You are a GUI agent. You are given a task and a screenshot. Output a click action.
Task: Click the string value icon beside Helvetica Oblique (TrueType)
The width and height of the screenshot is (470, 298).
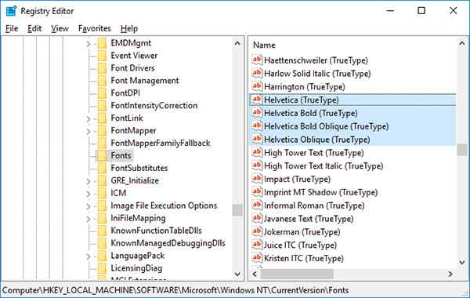click(257, 140)
